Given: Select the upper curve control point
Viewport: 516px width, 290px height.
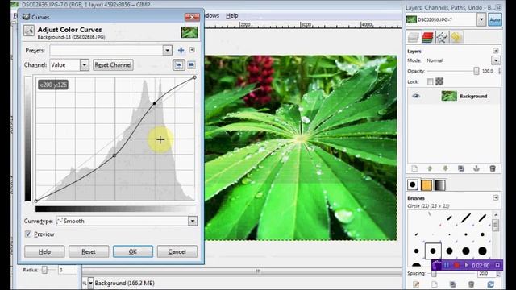Looking at the screenshot, I should coord(154,103).
